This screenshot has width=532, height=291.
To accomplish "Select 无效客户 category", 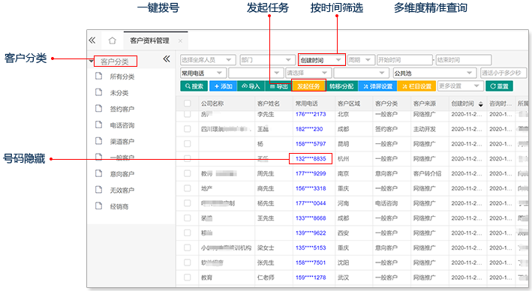I will (x=122, y=190).
